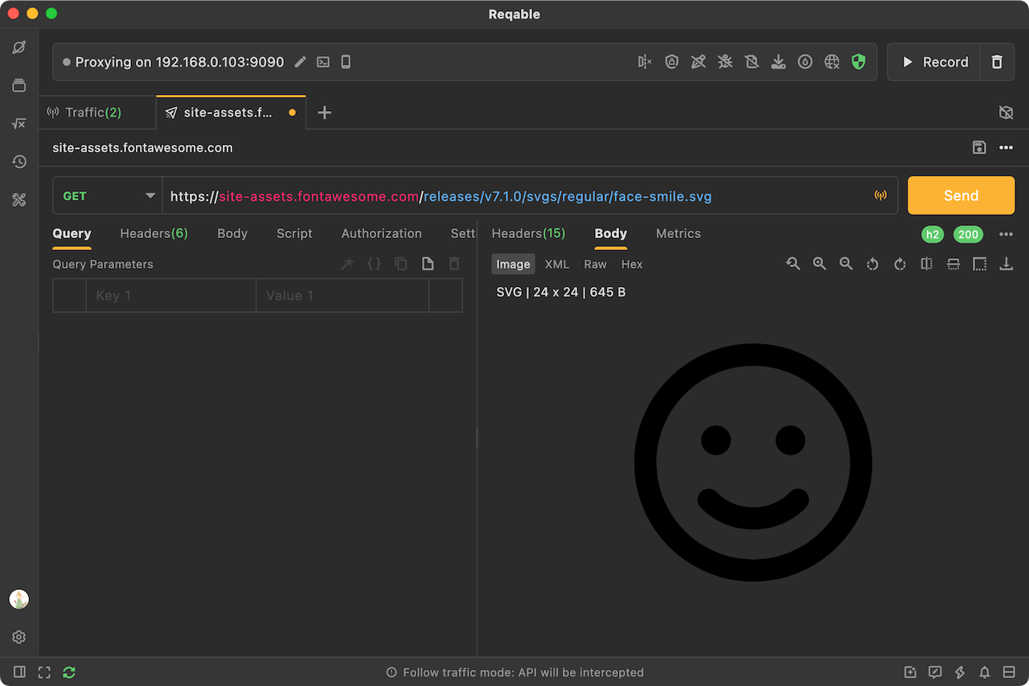This screenshot has width=1029, height=686.
Task: Switch to the Traffic tab
Action: [93, 113]
